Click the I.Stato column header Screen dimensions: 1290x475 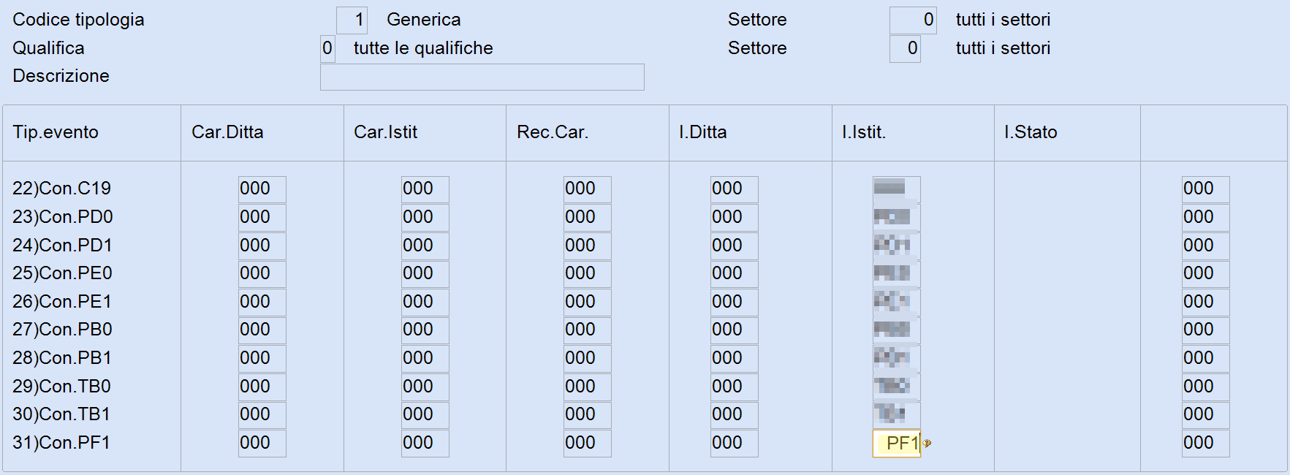(1031, 132)
